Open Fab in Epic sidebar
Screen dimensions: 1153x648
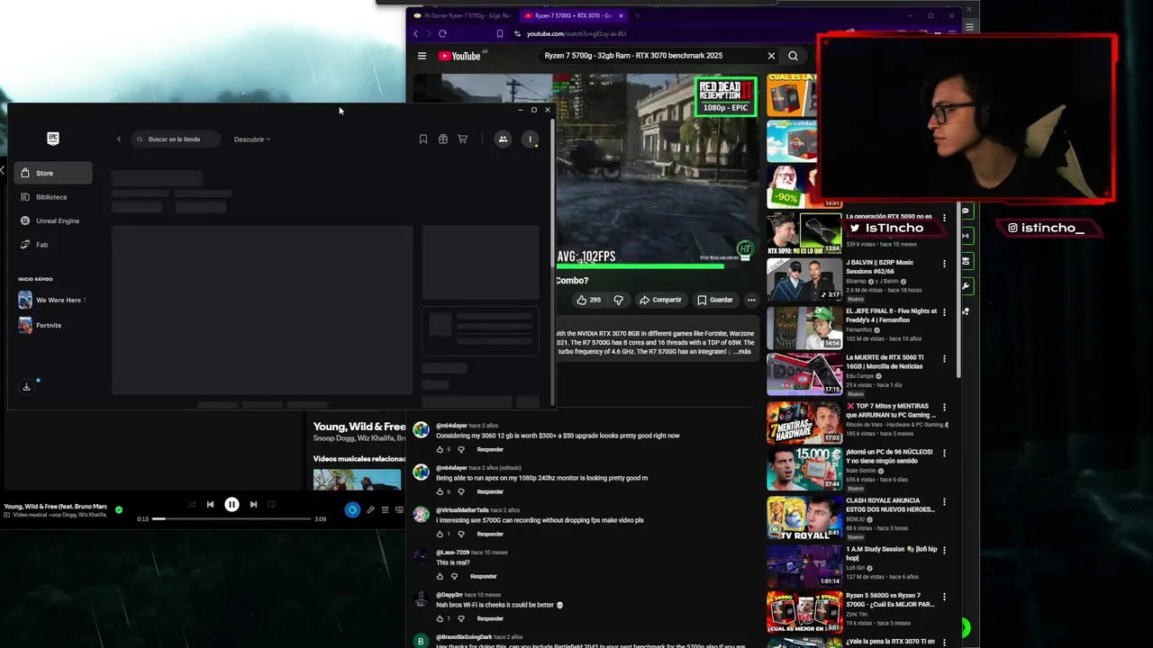coord(54,245)
